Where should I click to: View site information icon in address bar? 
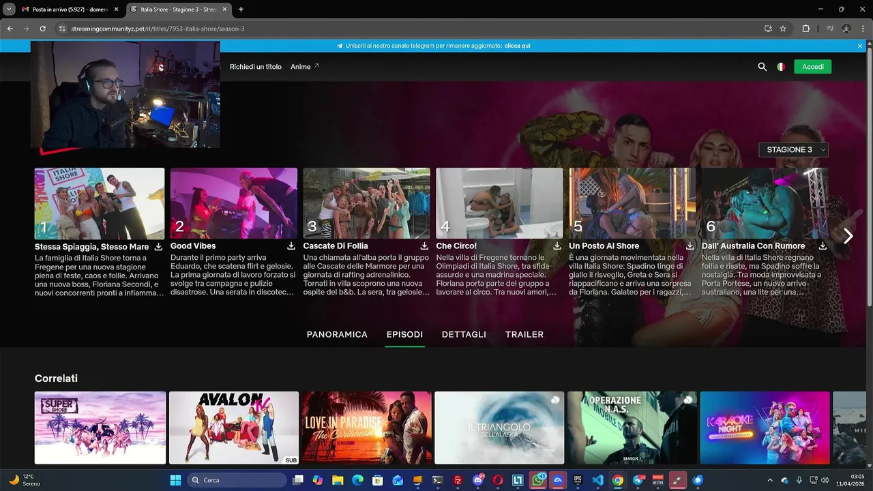point(62,29)
